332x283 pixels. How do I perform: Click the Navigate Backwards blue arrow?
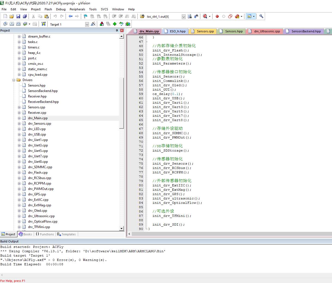coord(70,16)
